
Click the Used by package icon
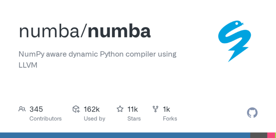76,109
